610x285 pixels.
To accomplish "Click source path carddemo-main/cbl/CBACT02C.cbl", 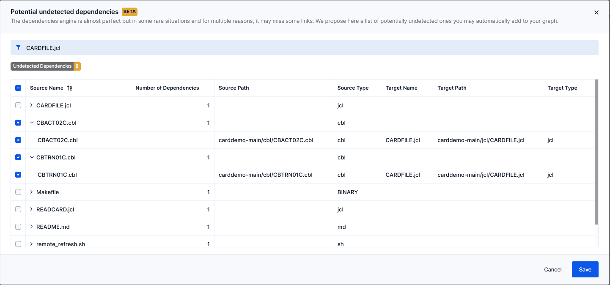I will pyautogui.click(x=266, y=140).
